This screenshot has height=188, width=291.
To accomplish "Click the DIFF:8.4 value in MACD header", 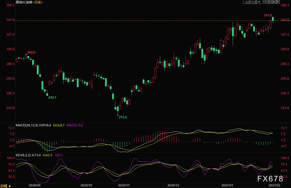I will pyautogui.click(x=45, y=125).
